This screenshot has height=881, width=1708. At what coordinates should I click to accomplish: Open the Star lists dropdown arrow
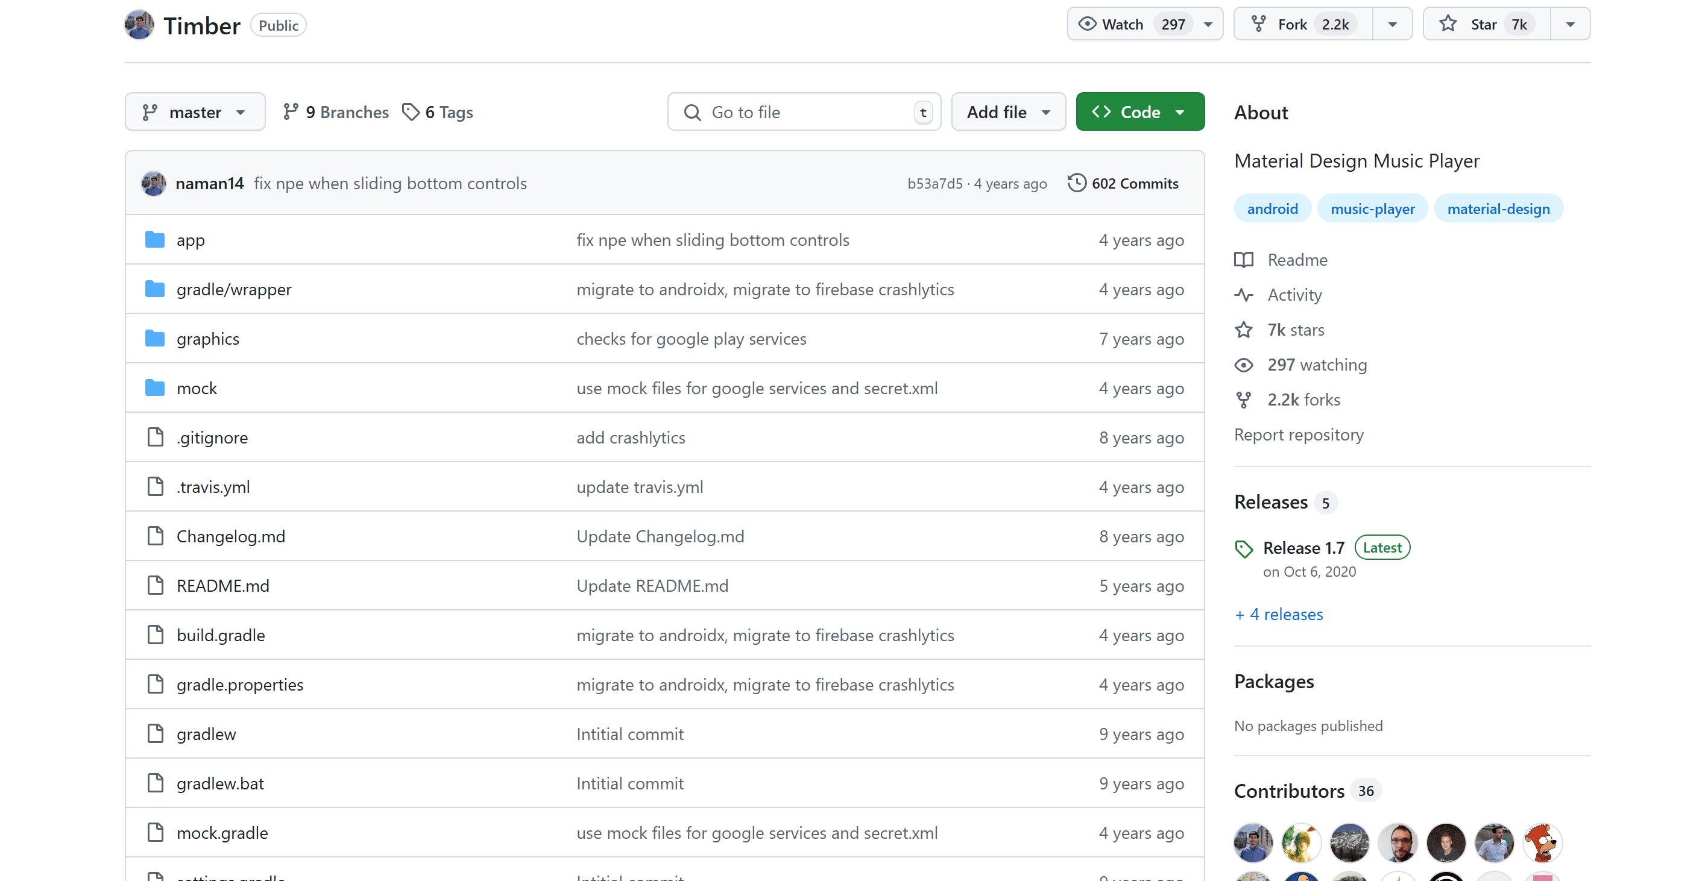pyautogui.click(x=1570, y=25)
